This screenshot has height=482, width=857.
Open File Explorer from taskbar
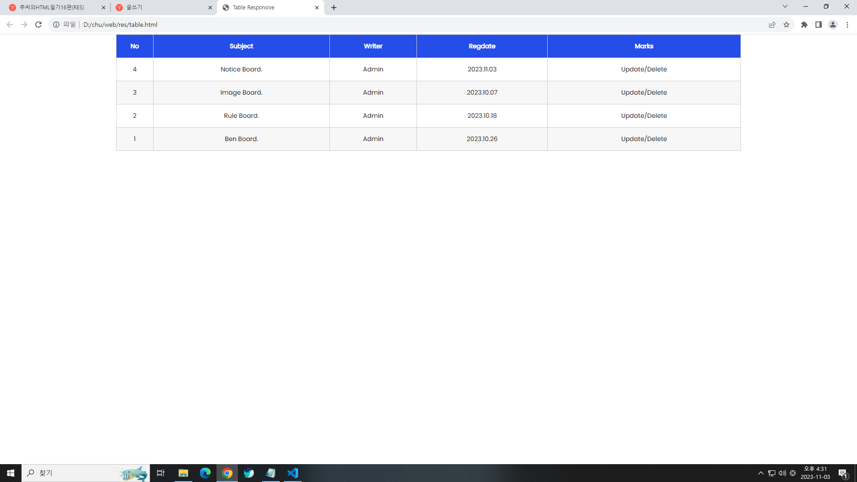coord(183,473)
